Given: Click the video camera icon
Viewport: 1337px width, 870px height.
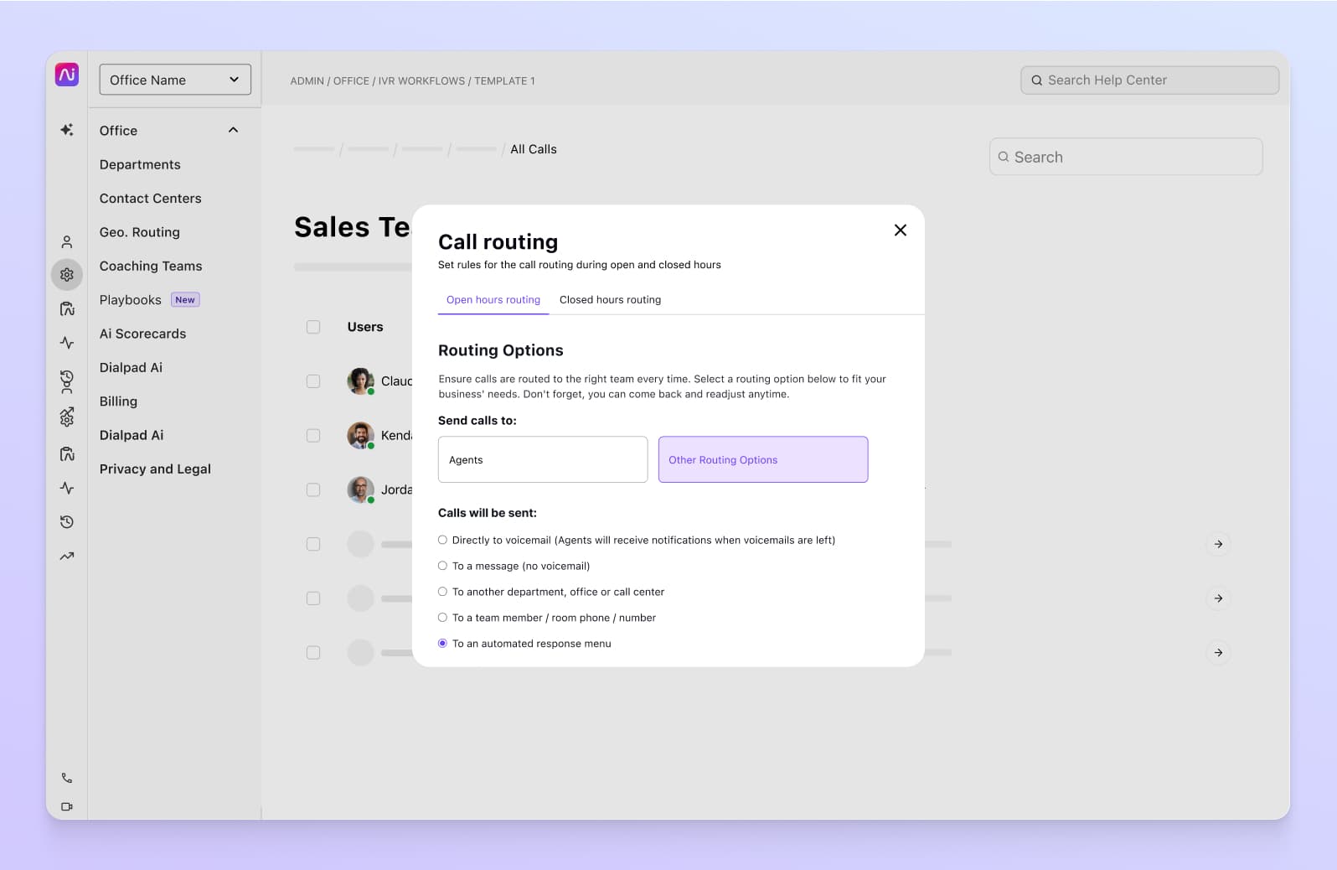Looking at the screenshot, I should coord(67,806).
